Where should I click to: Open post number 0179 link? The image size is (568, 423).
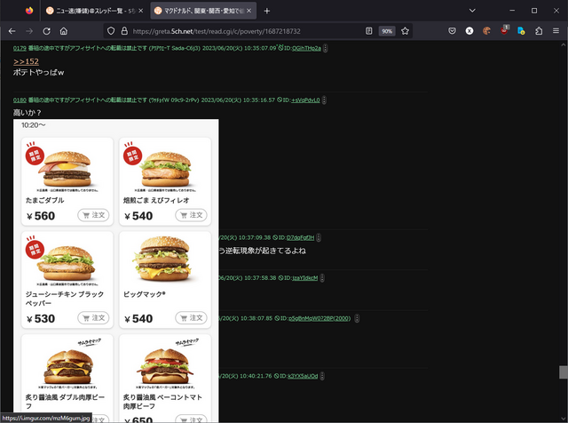pyautogui.click(x=20, y=48)
